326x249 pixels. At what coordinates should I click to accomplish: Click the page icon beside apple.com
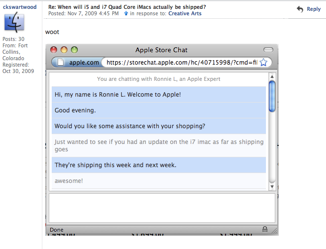pyautogui.click(x=60, y=62)
